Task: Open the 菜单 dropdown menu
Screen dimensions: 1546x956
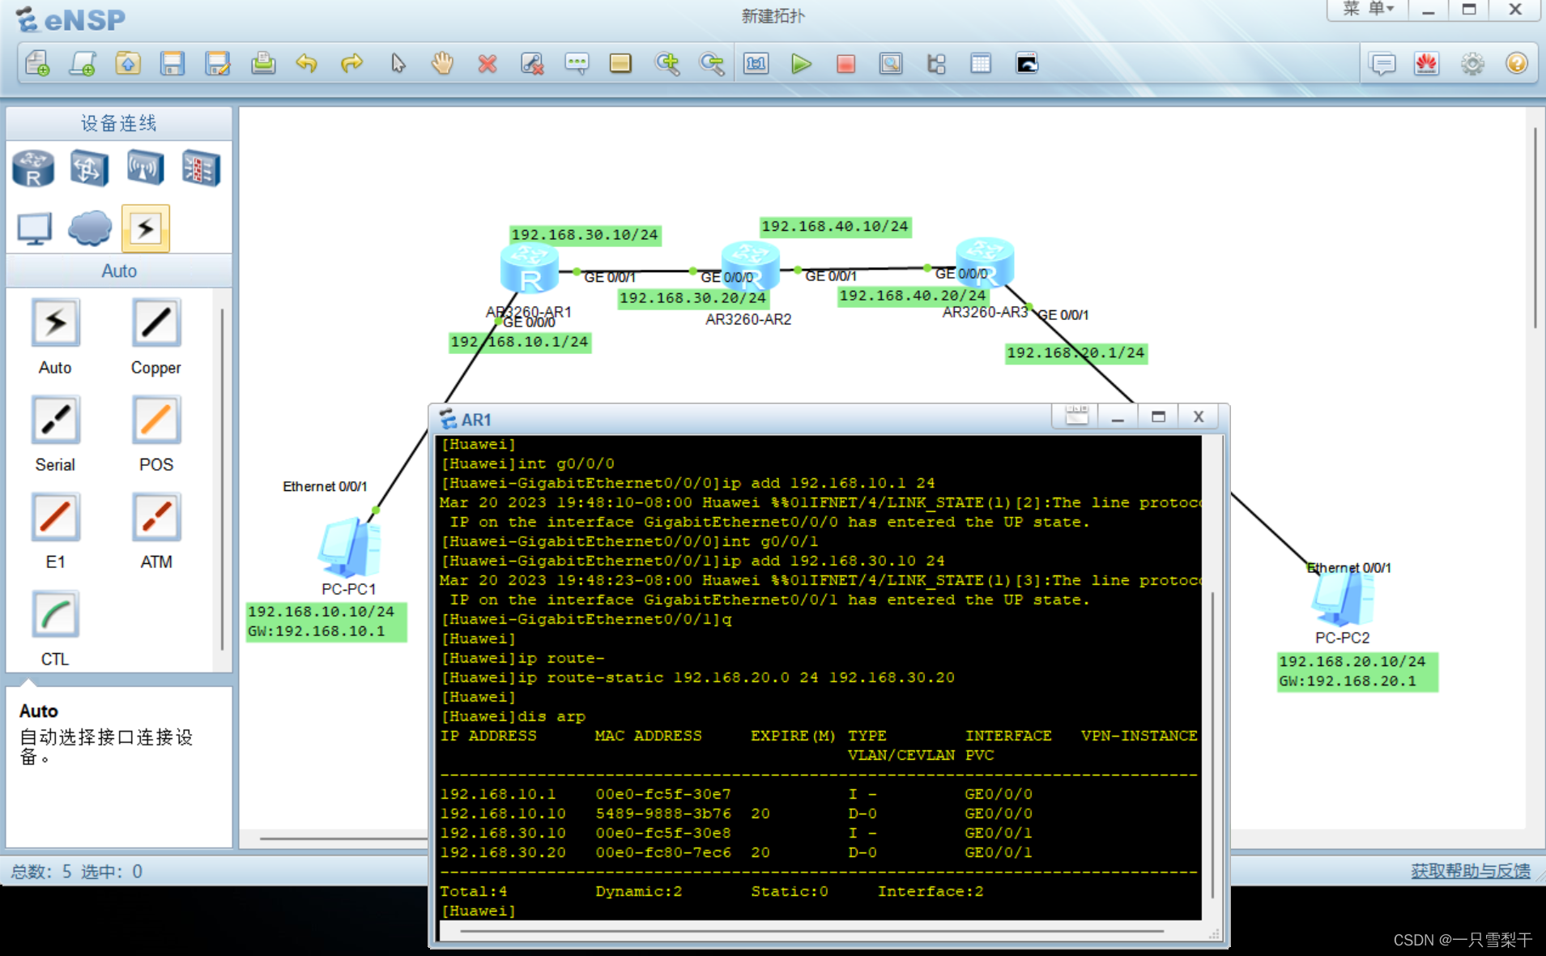Action: (1368, 10)
